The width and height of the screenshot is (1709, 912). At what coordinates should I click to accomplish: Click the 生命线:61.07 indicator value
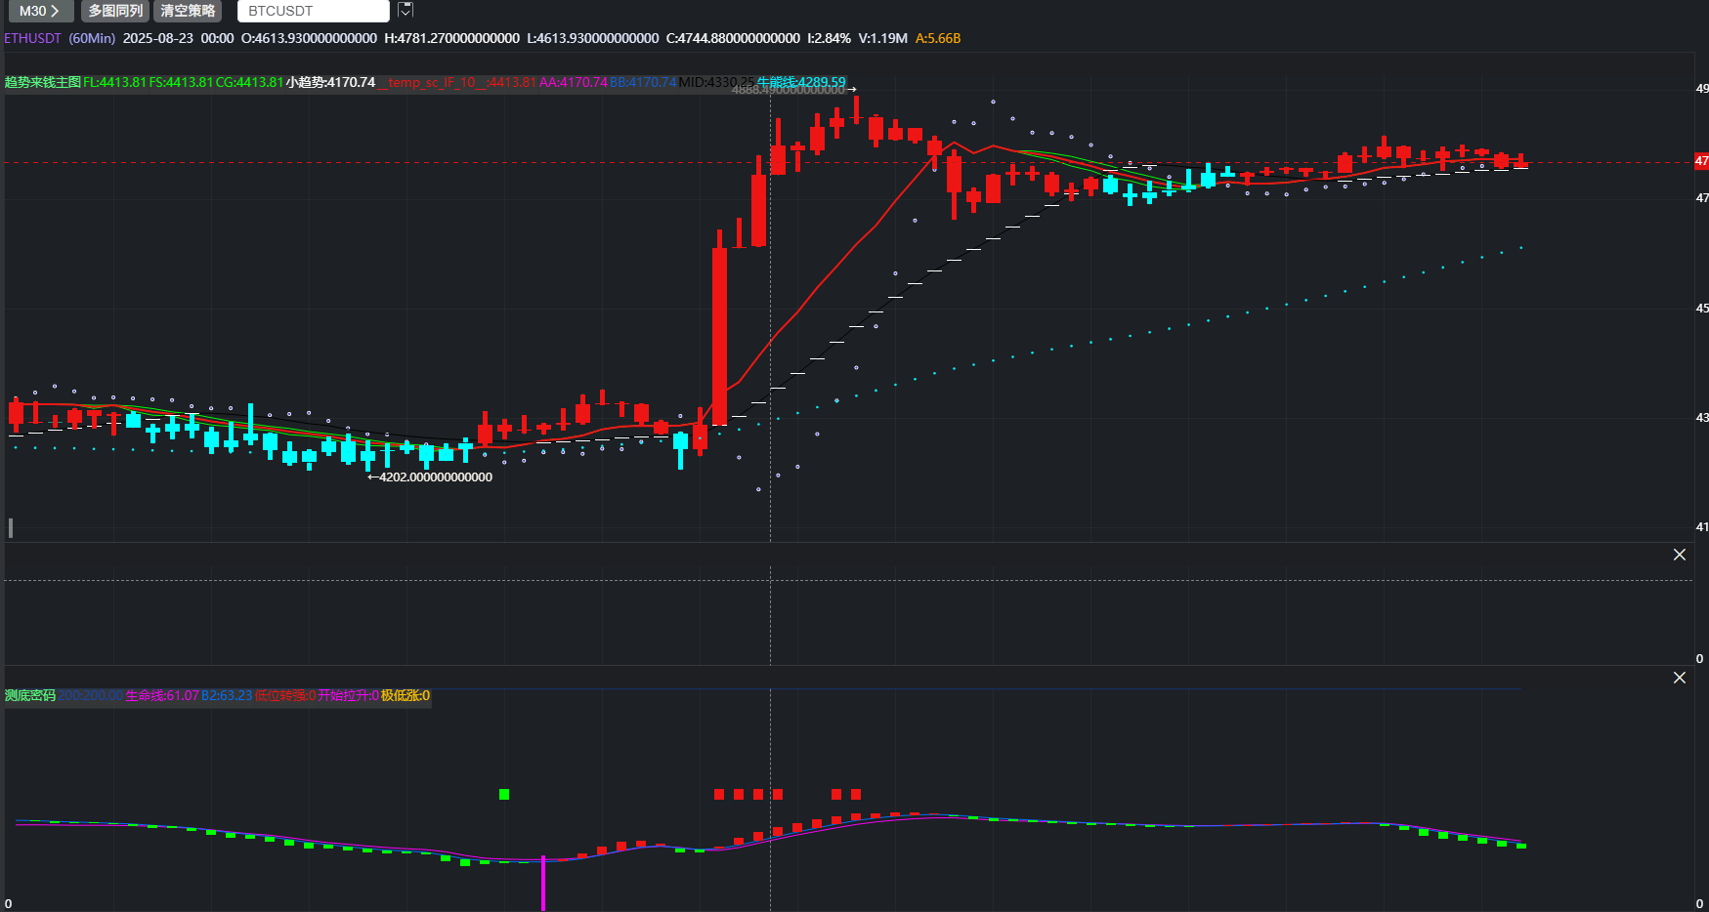pos(162,695)
